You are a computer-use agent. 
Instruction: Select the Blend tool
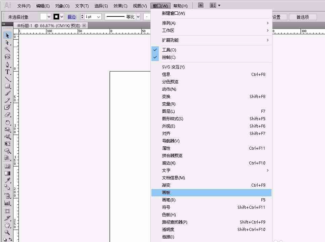click(7, 187)
